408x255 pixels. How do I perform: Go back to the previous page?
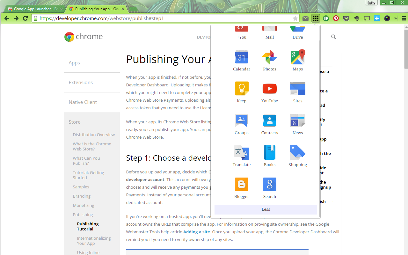coord(7,18)
